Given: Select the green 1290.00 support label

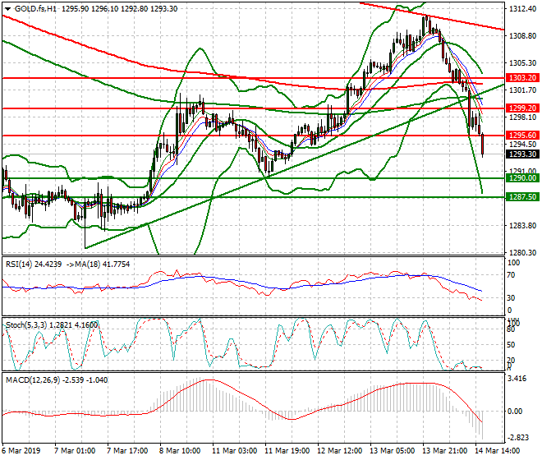Looking at the screenshot, I should [522, 178].
